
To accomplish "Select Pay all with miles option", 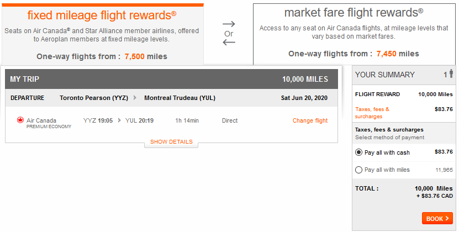I will [358, 170].
